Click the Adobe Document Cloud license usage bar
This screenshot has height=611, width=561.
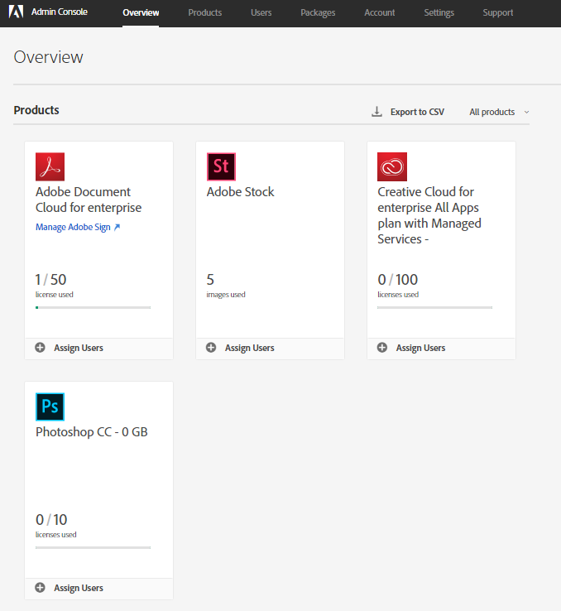(x=93, y=307)
